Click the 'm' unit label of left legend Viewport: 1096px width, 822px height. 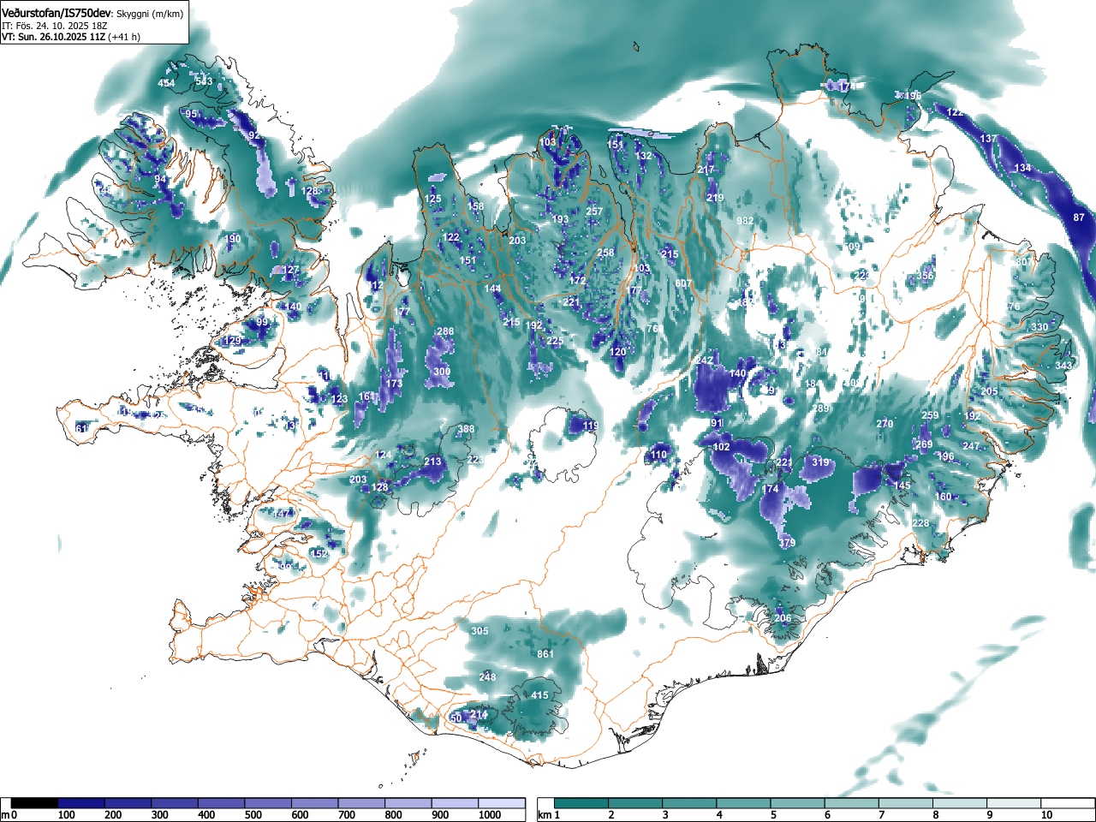tap(5, 815)
